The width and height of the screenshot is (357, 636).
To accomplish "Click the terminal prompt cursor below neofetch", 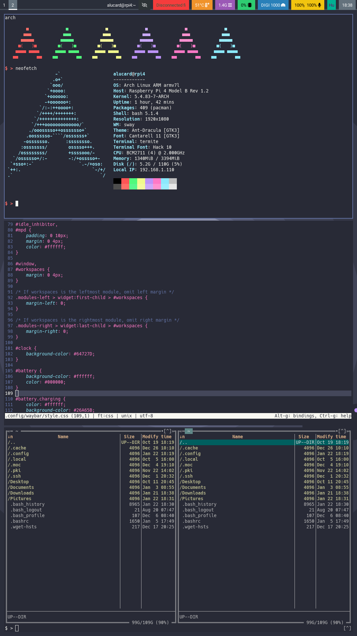I will [x=17, y=203].
